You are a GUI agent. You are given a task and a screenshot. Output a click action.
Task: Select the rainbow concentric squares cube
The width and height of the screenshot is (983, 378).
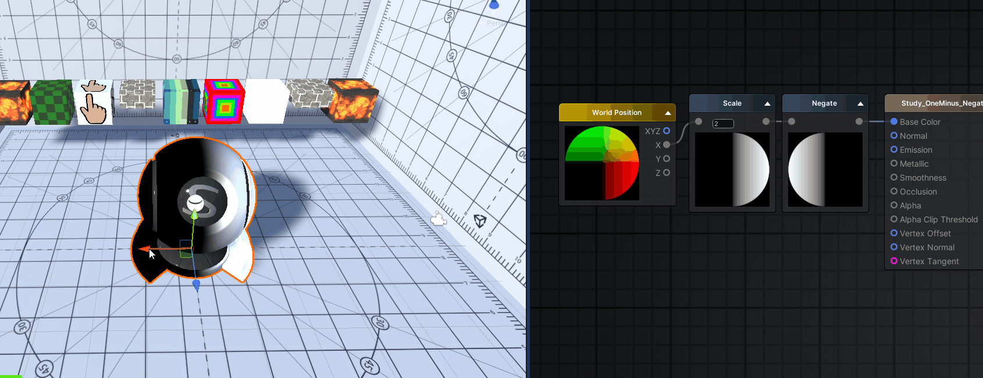coord(223,102)
